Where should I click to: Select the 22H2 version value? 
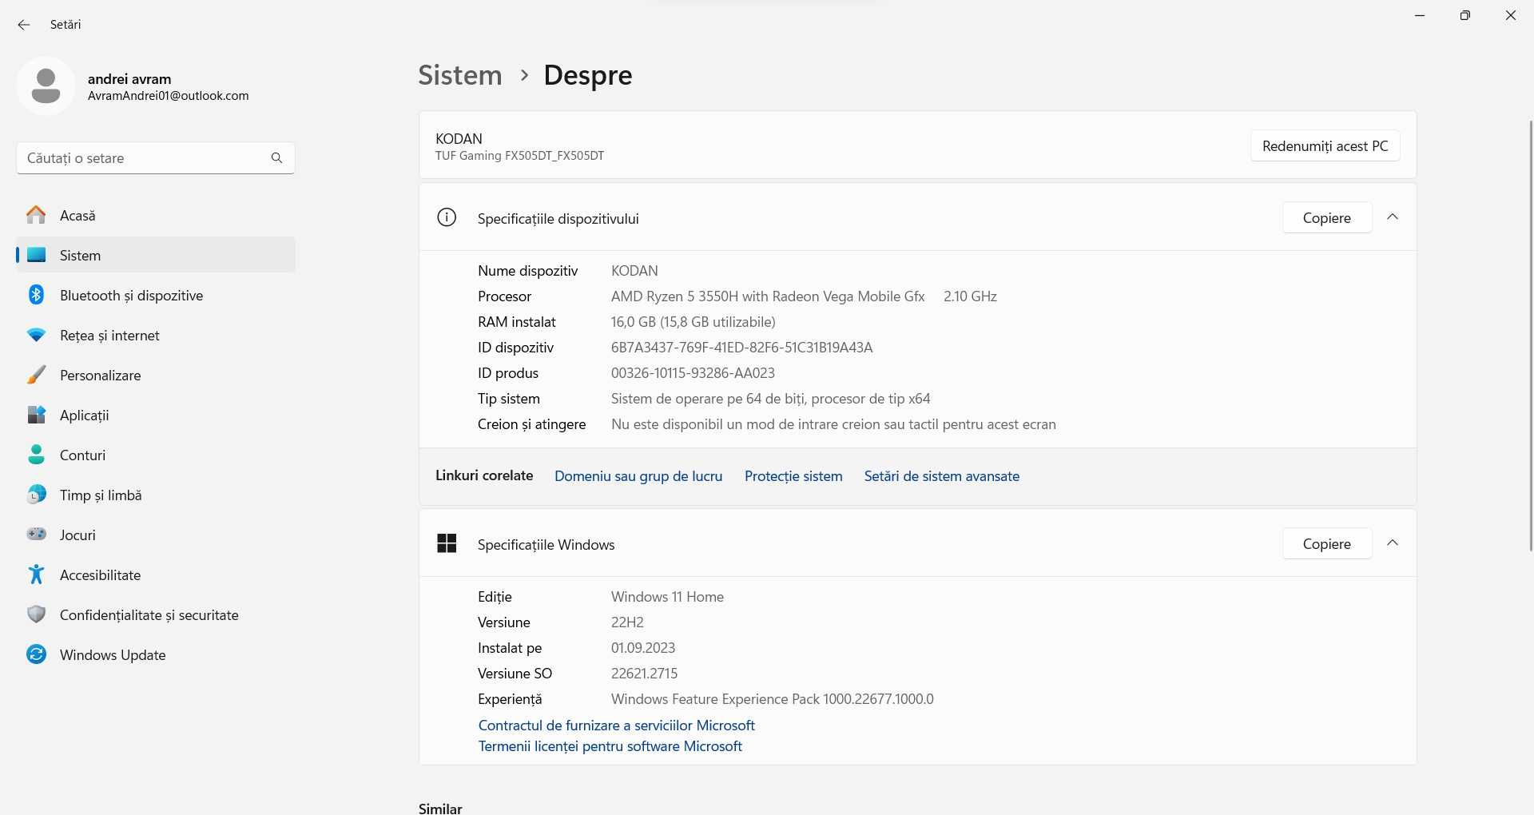627,622
